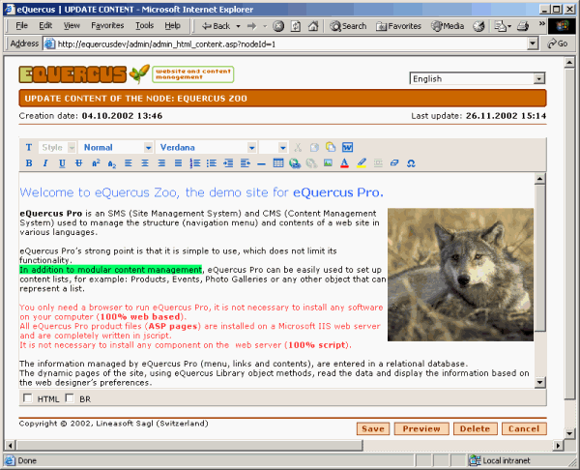
Task: Toggle bold formatting in editor toolbar
Action: 29,162
